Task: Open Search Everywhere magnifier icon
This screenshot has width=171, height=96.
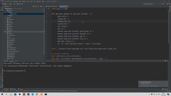Action: point(170,4)
